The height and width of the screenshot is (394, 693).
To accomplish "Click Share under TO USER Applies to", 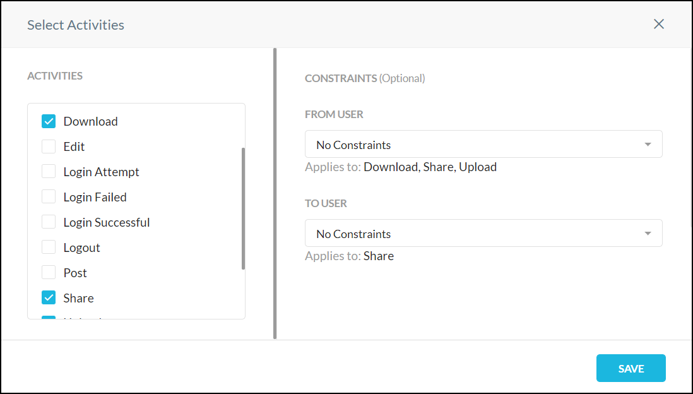I will 381,256.
